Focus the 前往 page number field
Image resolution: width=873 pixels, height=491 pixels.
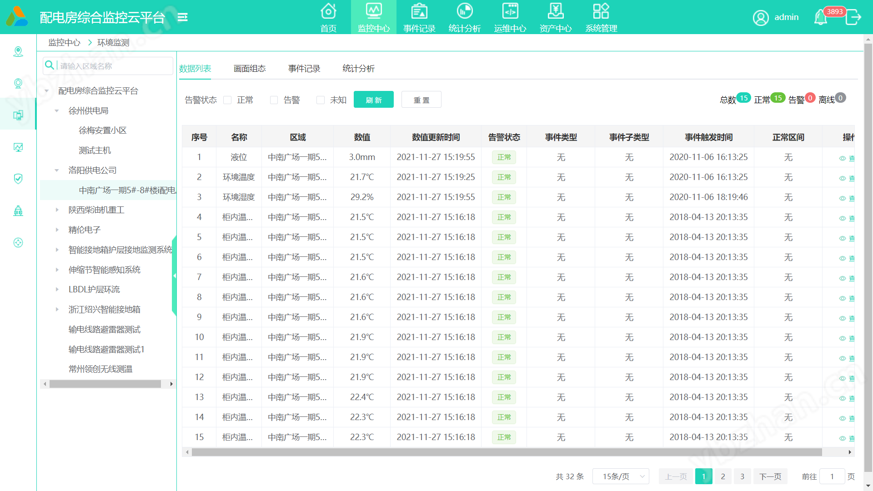(832, 476)
